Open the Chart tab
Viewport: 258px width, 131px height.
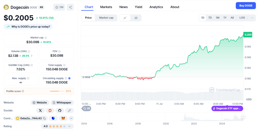(89, 7)
